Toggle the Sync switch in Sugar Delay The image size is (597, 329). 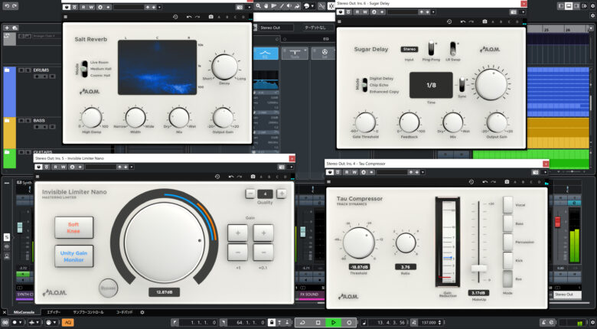click(x=462, y=84)
